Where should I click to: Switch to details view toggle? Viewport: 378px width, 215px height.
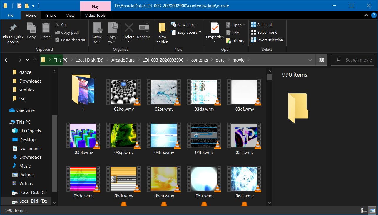[364, 210]
